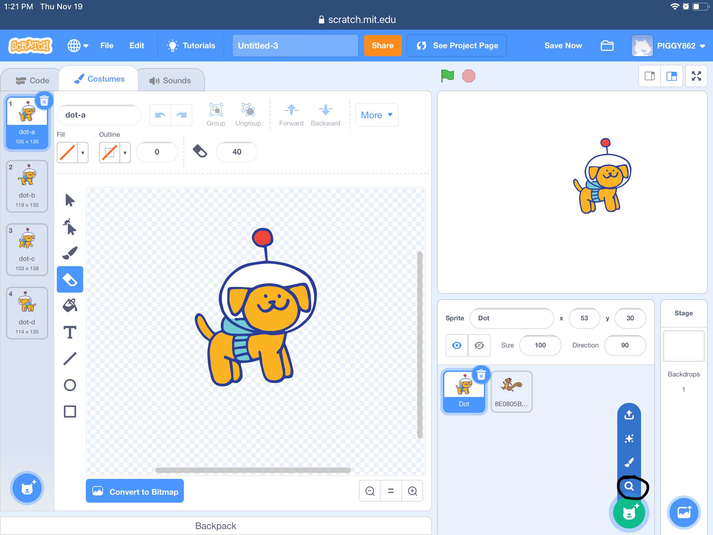Select the Circle tool
This screenshot has width=713, height=535.
[70, 385]
